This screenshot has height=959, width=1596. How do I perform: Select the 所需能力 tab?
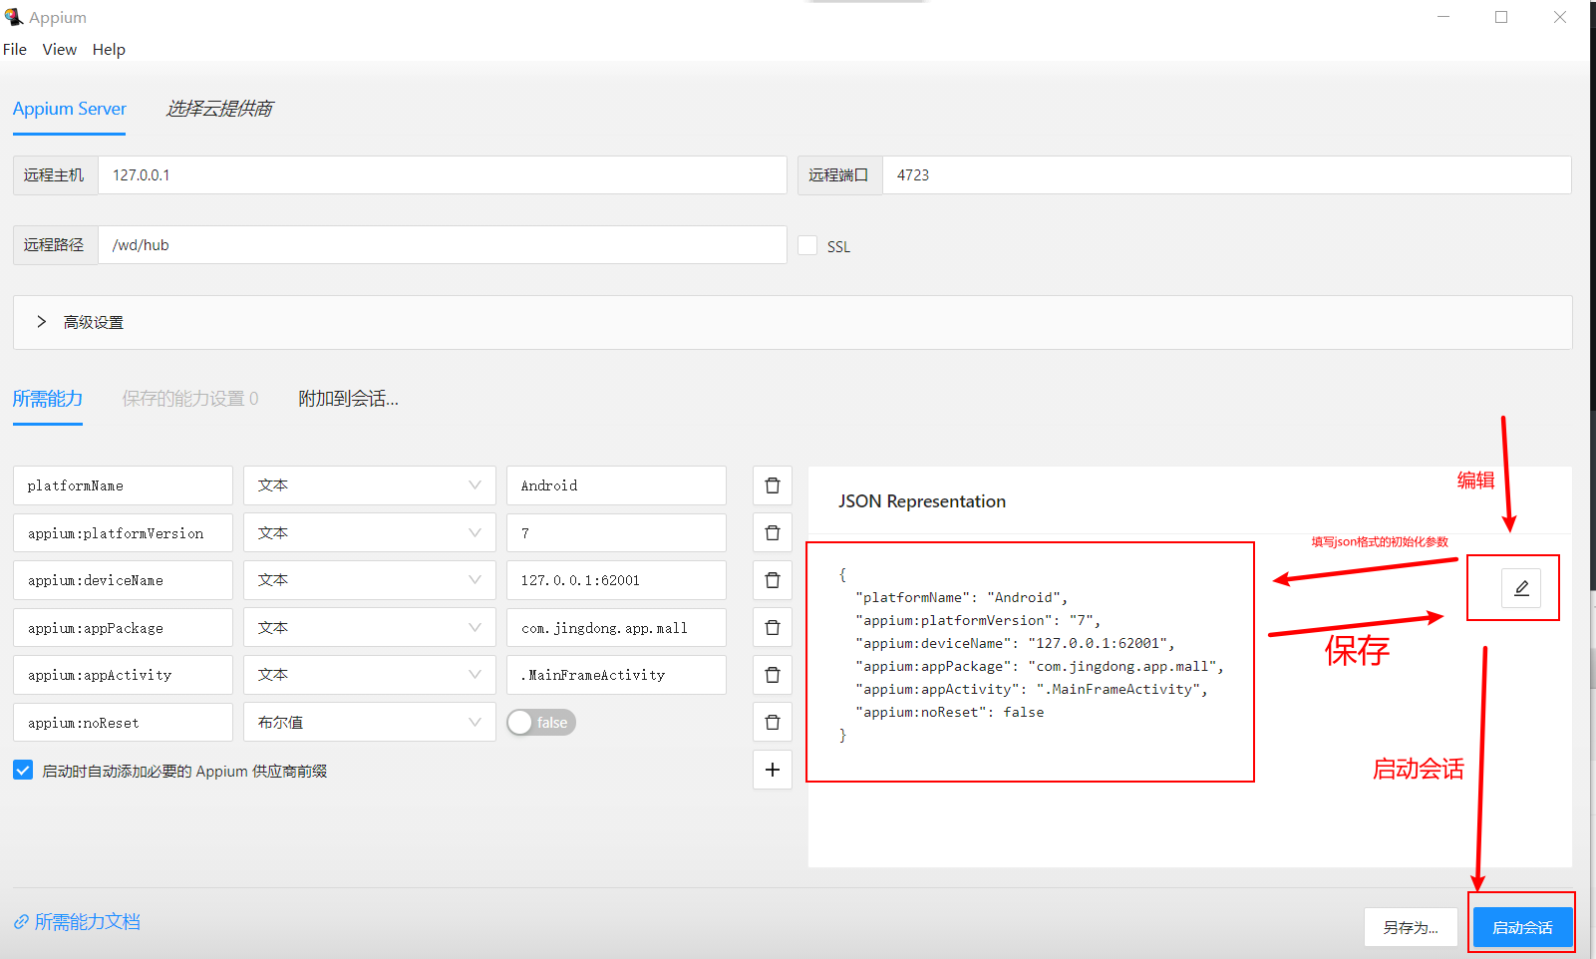pos(48,399)
